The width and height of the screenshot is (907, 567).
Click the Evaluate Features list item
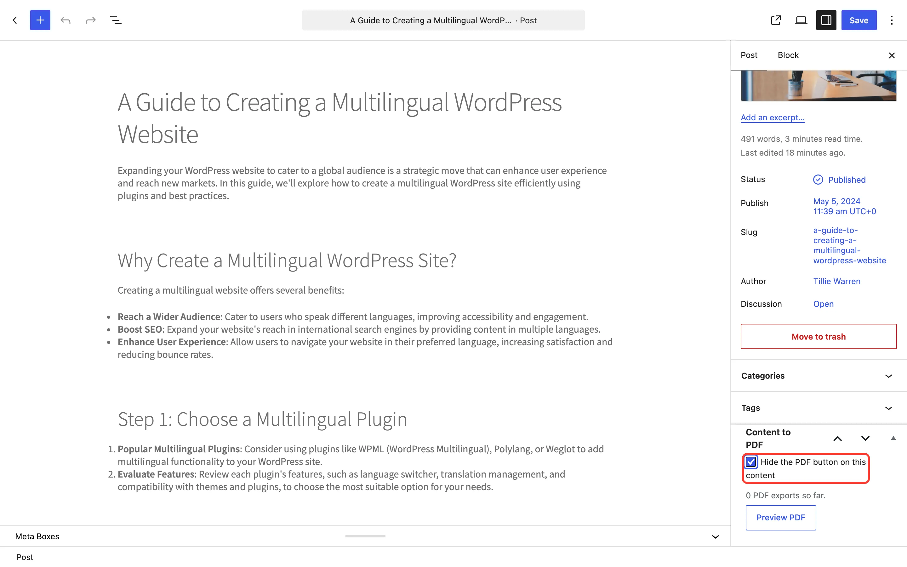pyautogui.click(x=341, y=480)
